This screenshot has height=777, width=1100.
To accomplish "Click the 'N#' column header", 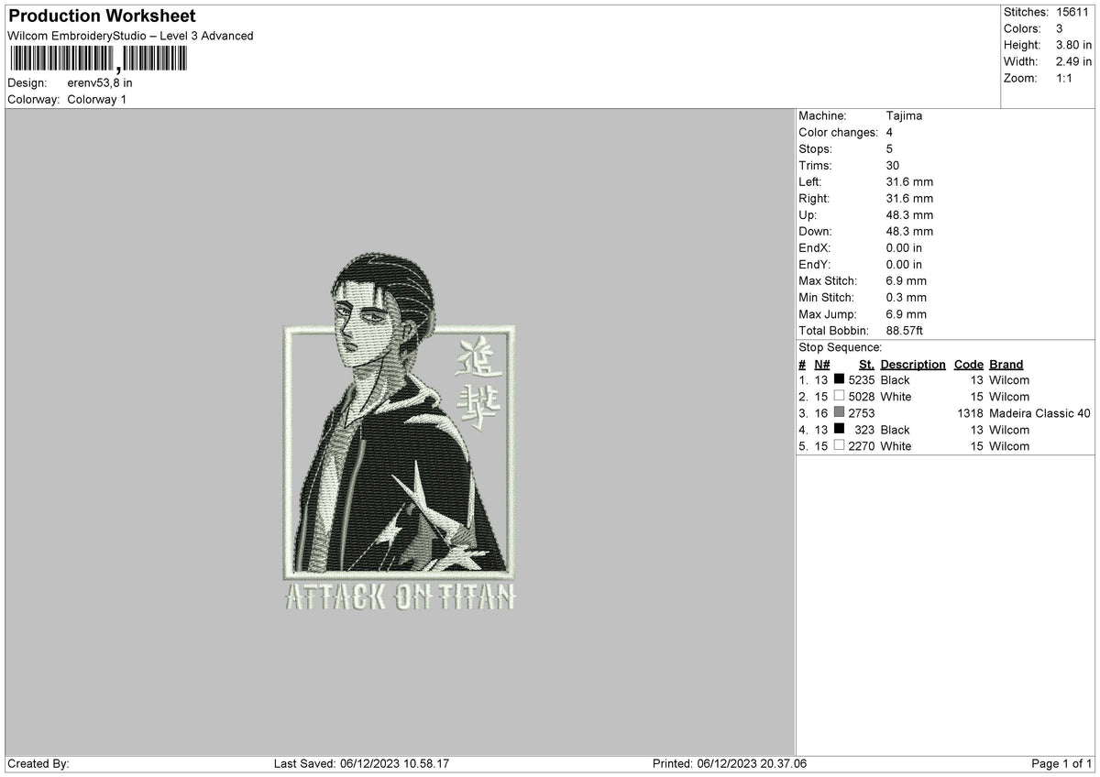I will click(x=821, y=364).
